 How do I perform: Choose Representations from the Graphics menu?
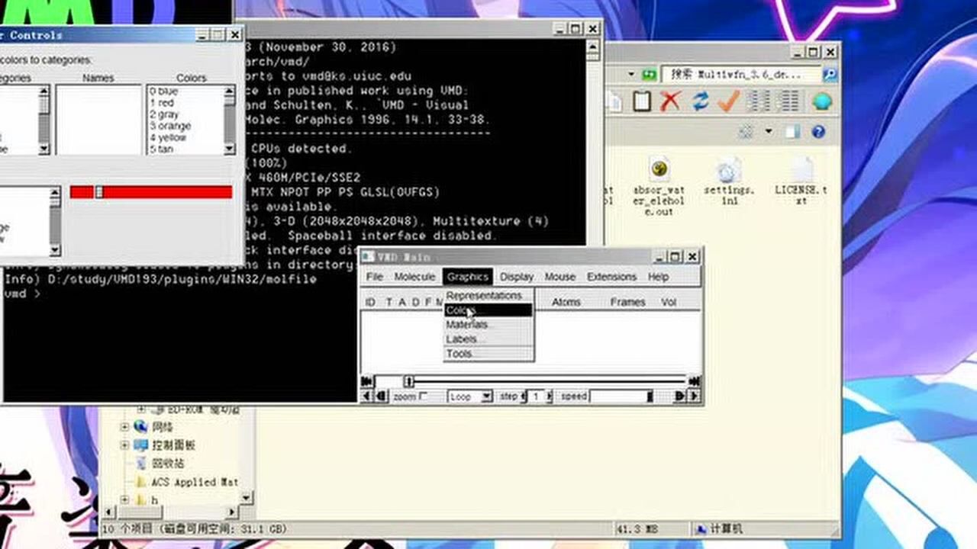[484, 295]
